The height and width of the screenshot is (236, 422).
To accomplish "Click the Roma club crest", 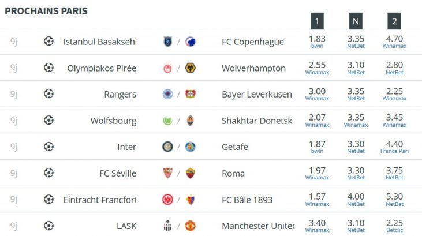I will point(191,173).
